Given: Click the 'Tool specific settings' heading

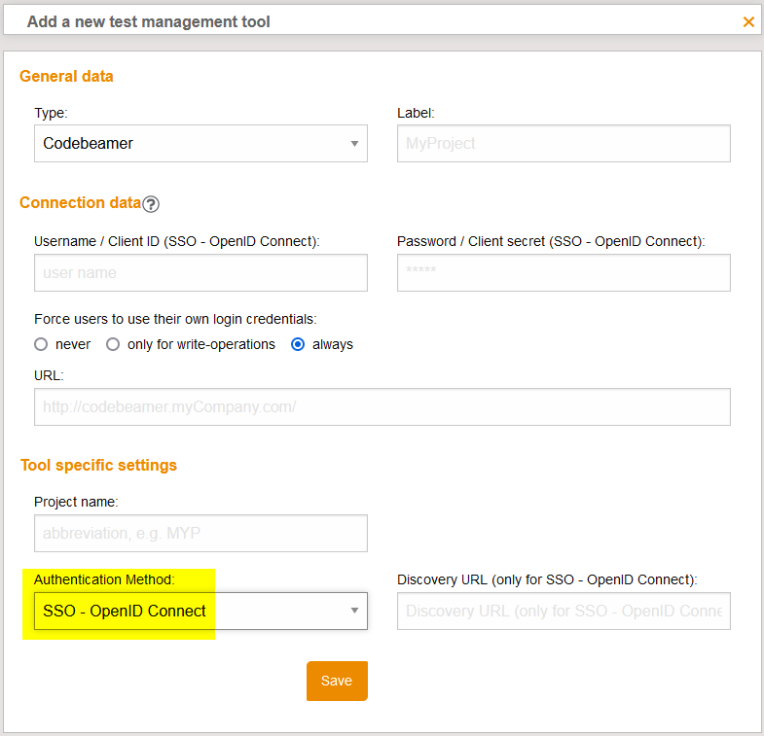Looking at the screenshot, I should coord(98,466).
